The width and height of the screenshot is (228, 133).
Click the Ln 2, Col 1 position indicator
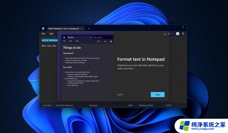(47, 105)
